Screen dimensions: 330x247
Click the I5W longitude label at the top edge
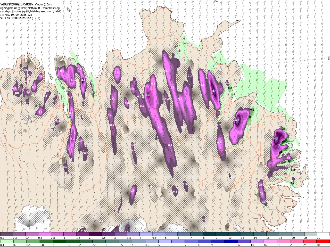pyautogui.click(x=216, y=1)
